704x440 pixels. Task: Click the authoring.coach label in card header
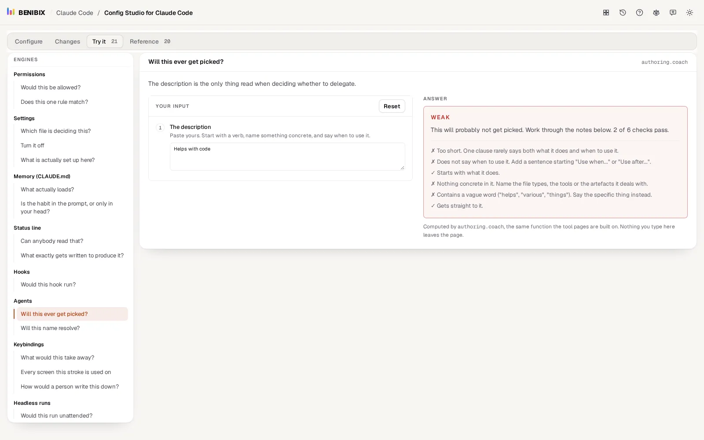[664, 62]
